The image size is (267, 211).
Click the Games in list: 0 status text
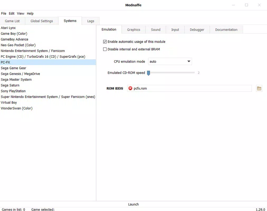click(x=13, y=209)
